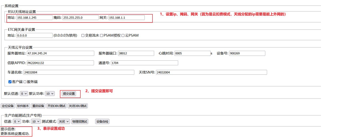Click the 天线SN号 input field
The image size is (341, 139).
tap(211, 72)
